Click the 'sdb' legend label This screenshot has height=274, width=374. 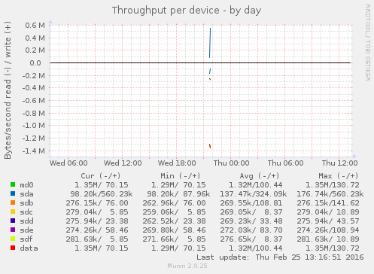[26, 203]
